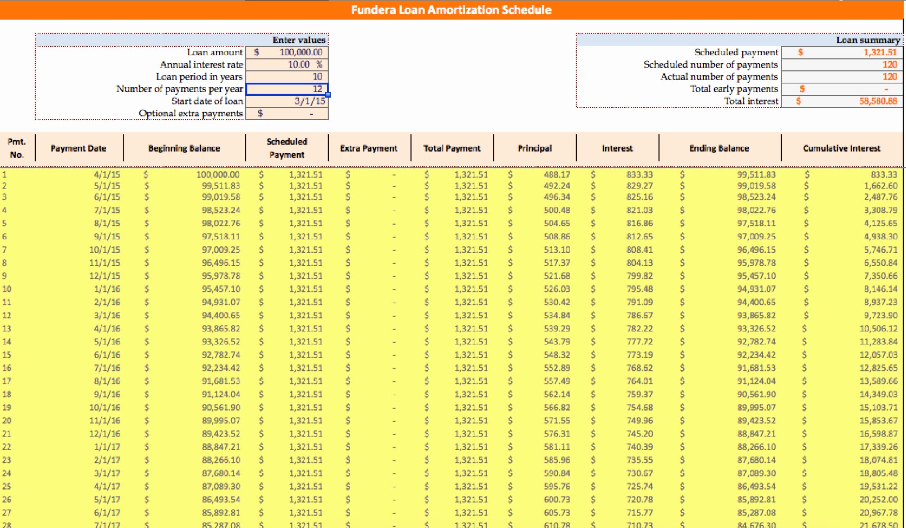Click the Interest value for payment 28

pyautogui.click(x=639, y=525)
